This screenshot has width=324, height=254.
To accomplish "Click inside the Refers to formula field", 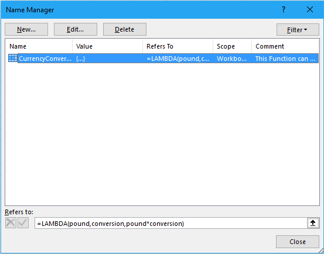I will click(171, 223).
